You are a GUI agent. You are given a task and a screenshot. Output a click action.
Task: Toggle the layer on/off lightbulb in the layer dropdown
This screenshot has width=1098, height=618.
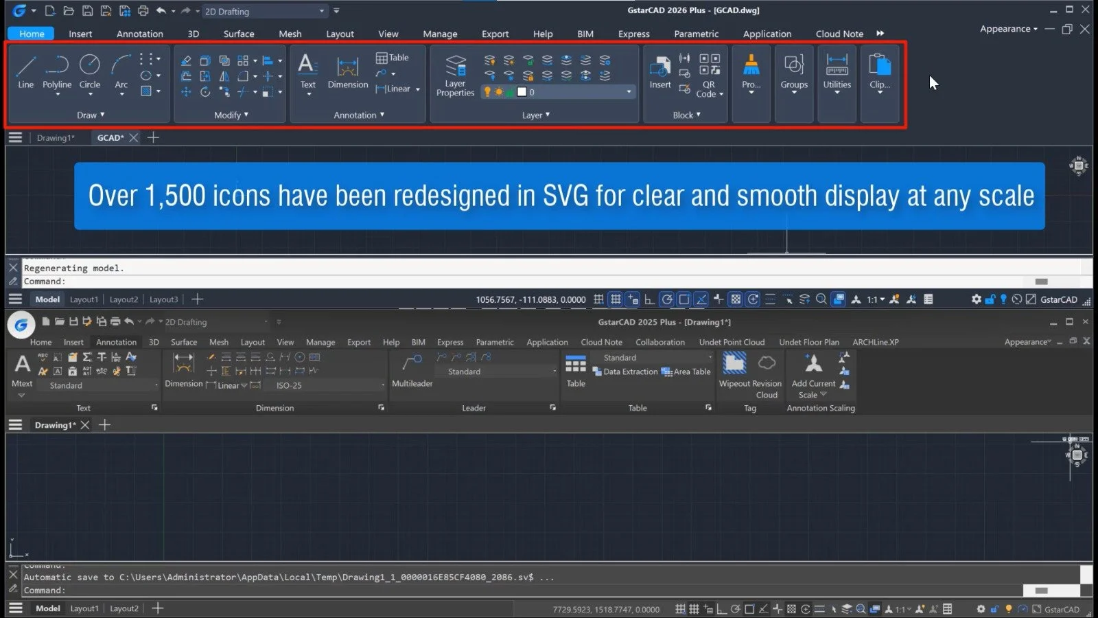pyautogui.click(x=487, y=92)
